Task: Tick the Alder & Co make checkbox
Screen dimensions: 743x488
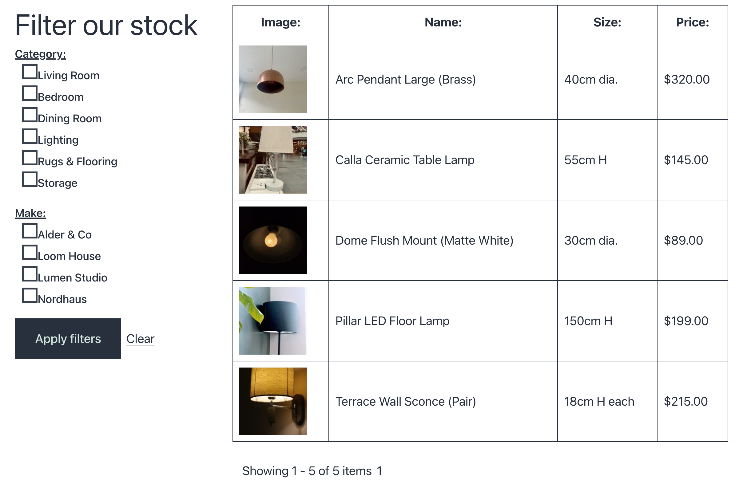Action: pyautogui.click(x=30, y=231)
